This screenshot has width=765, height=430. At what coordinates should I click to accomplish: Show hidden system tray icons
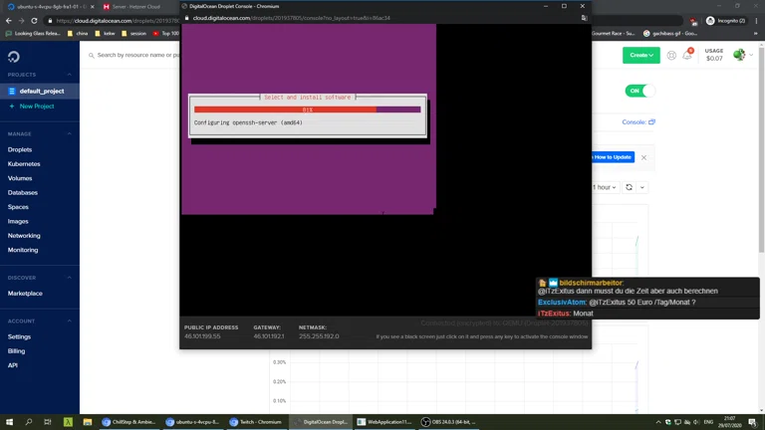tap(658, 422)
